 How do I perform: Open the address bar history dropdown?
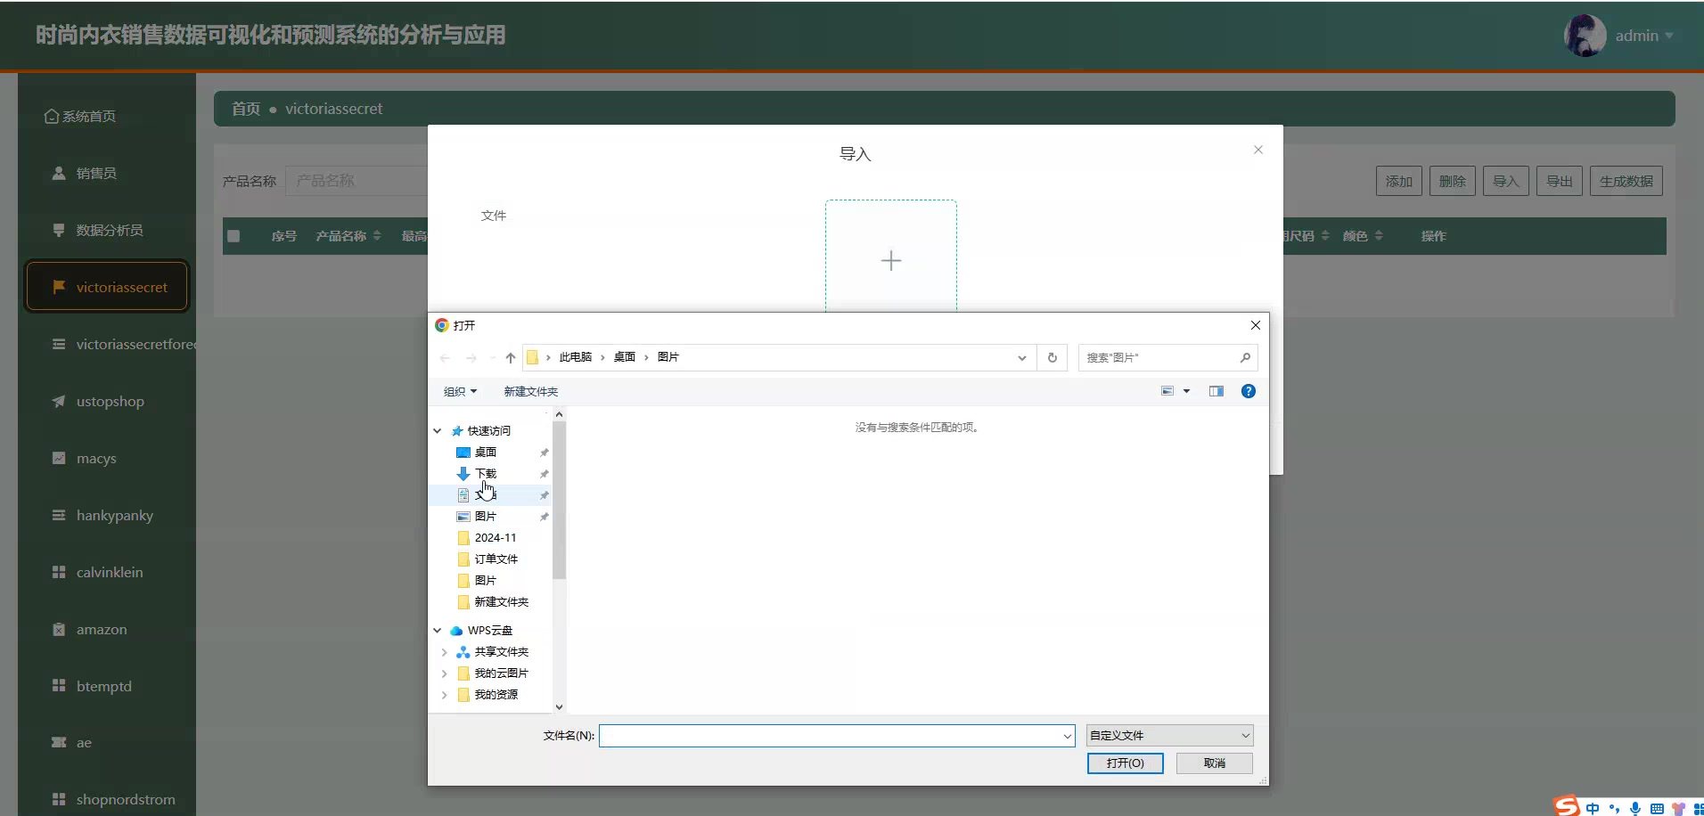click(x=1022, y=358)
